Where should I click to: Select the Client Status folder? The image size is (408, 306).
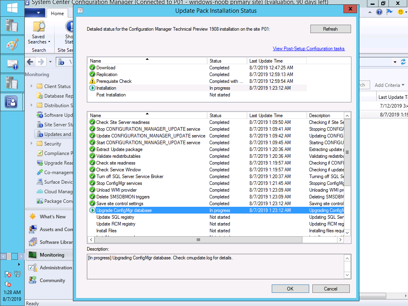(57, 86)
